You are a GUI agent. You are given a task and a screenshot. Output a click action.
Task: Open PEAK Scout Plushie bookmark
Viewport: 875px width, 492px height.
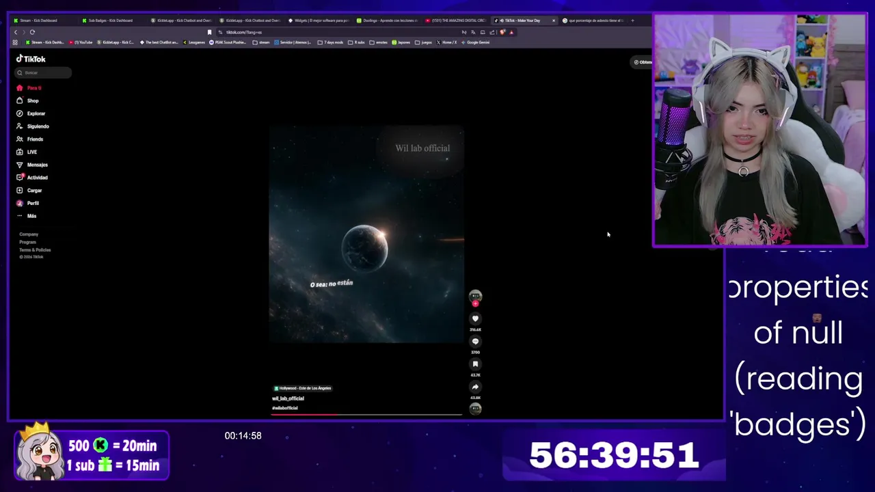pyautogui.click(x=228, y=42)
